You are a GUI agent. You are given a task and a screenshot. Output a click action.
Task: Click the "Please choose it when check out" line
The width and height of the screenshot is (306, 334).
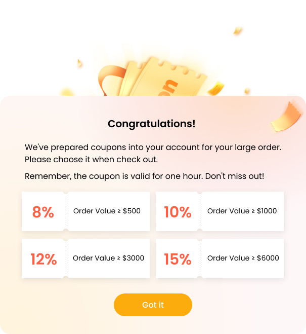91,159
